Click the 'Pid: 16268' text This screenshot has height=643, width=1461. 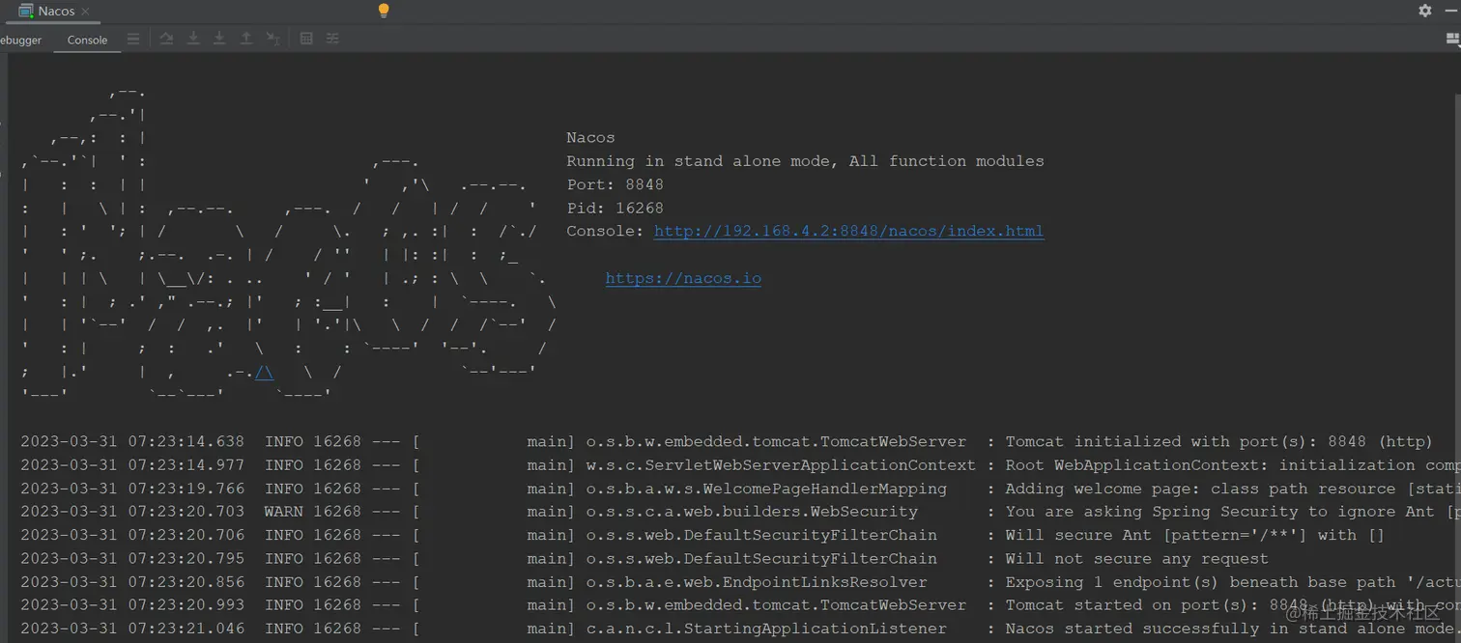click(615, 209)
